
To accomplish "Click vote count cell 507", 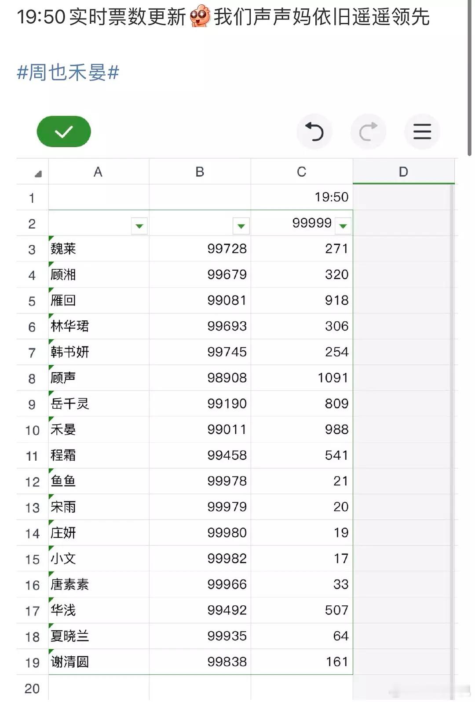I will pyautogui.click(x=302, y=610).
